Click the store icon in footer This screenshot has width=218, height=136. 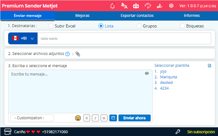pos(7,132)
